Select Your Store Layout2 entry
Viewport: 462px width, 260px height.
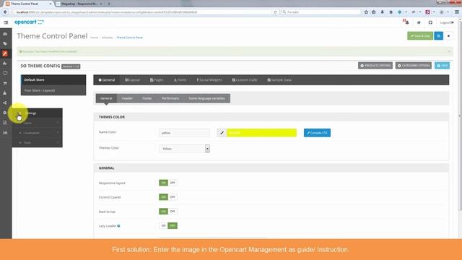53,90
